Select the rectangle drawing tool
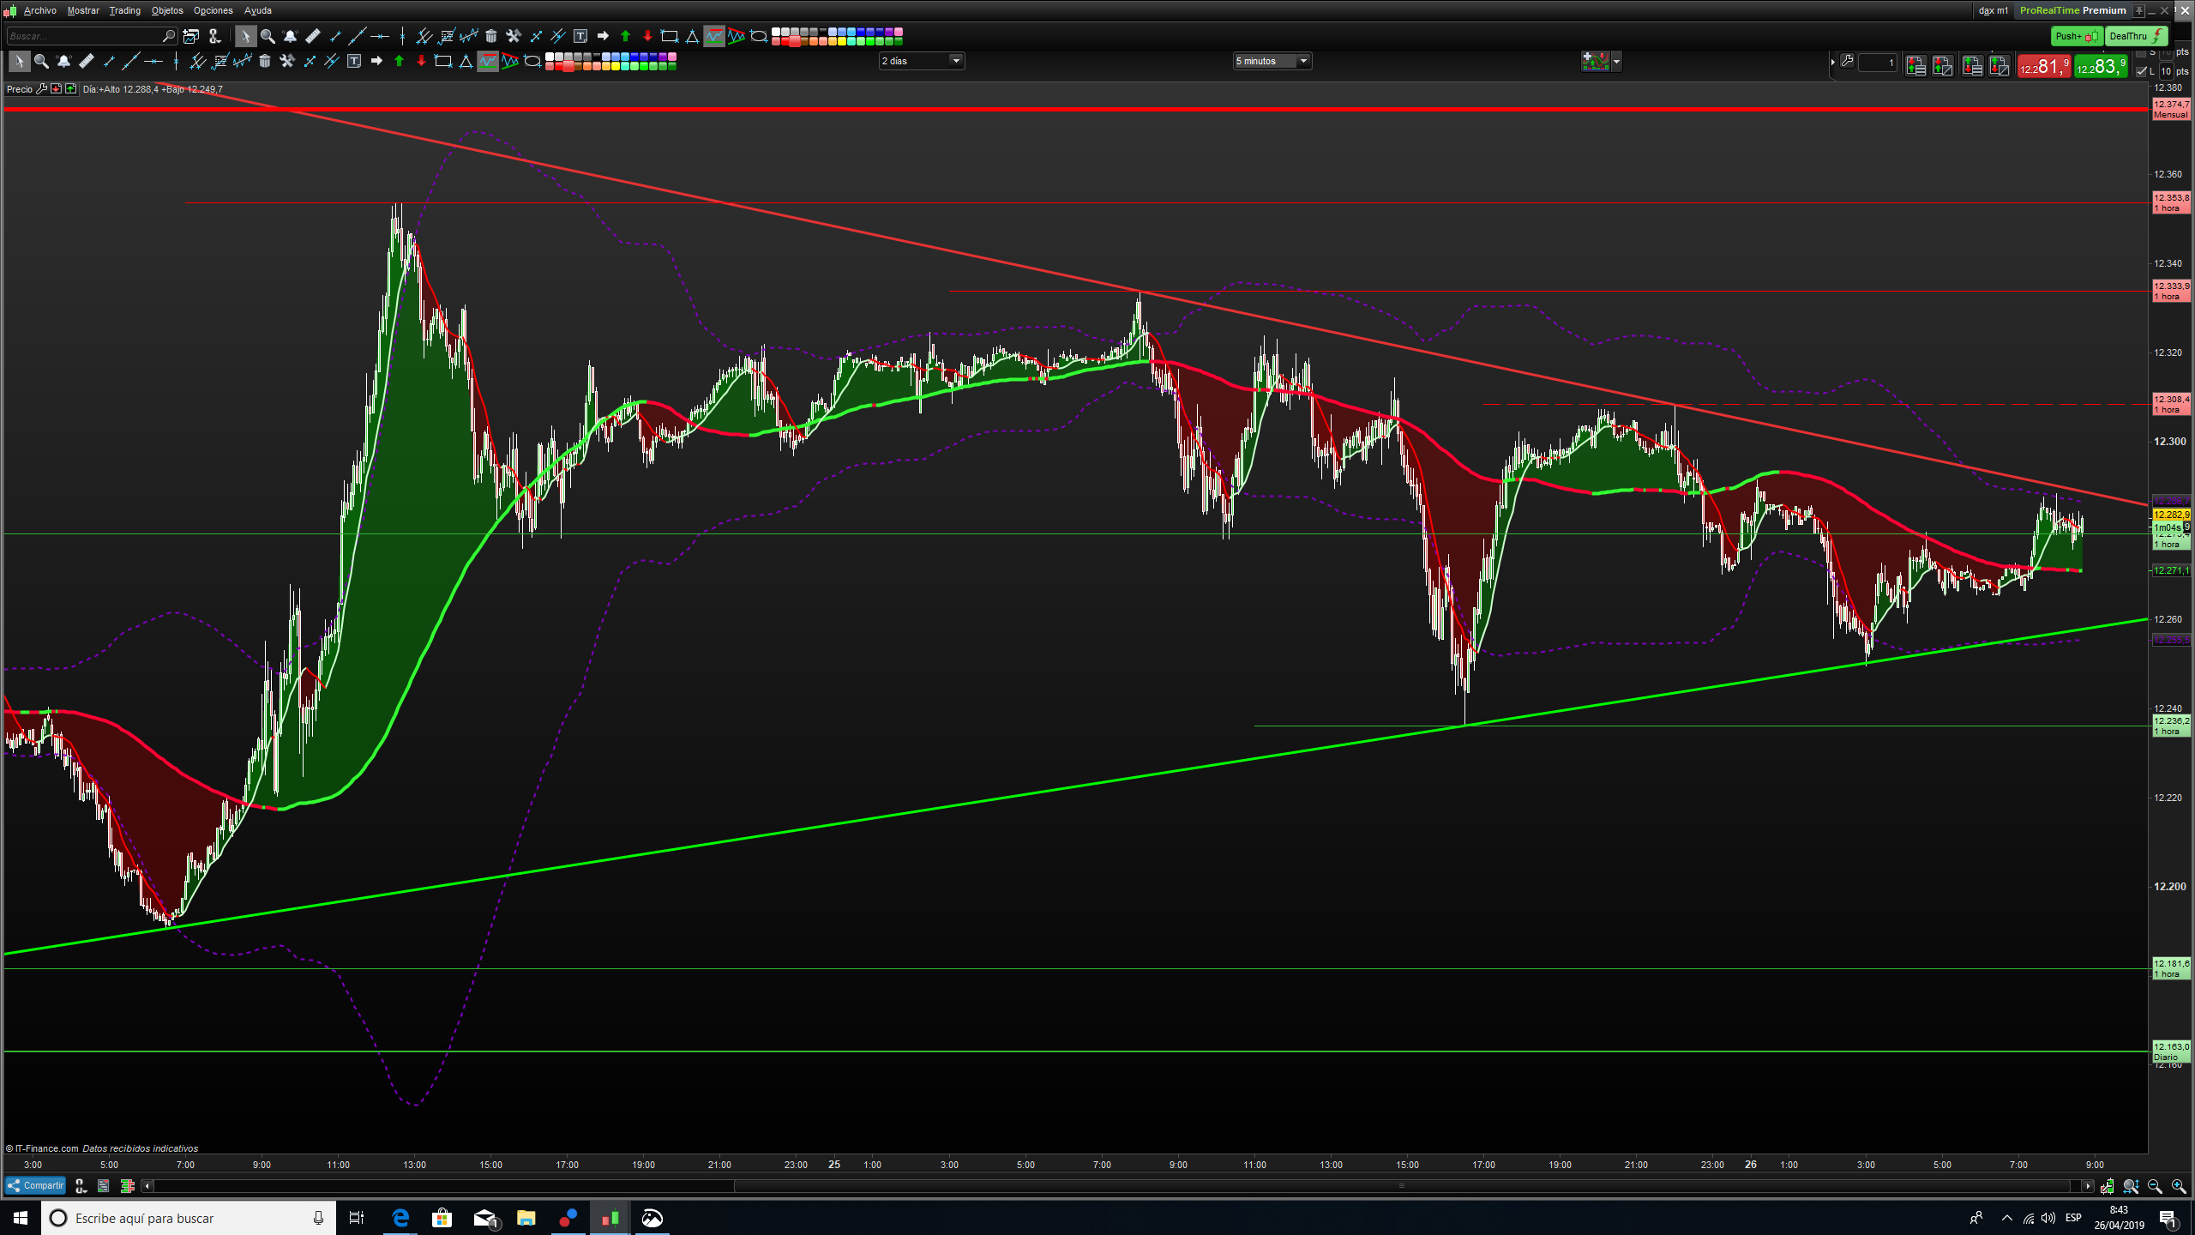 (670, 36)
